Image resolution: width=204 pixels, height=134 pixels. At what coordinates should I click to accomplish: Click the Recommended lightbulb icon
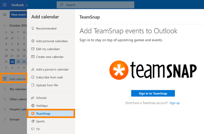[x=33, y=28]
